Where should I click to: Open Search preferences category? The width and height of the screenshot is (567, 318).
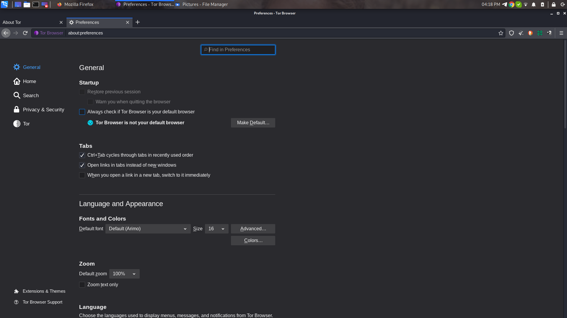pyautogui.click(x=26, y=95)
